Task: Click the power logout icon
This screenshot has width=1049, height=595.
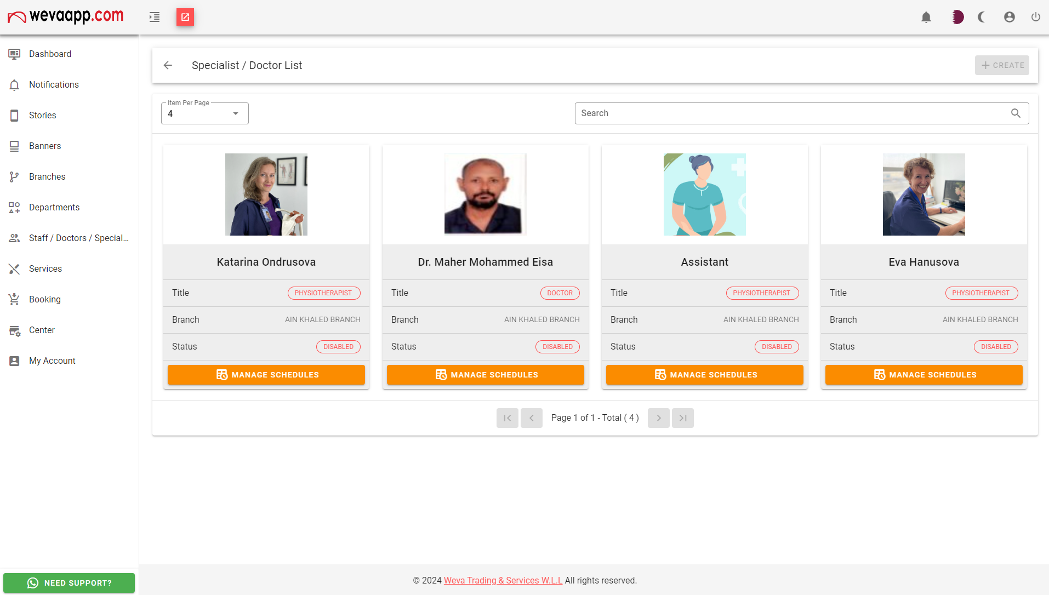Action: pyautogui.click(x=1036, y=17)
